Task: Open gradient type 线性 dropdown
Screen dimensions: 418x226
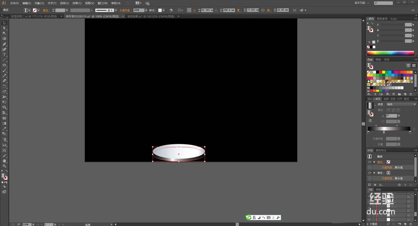Action: click(401, 104)
